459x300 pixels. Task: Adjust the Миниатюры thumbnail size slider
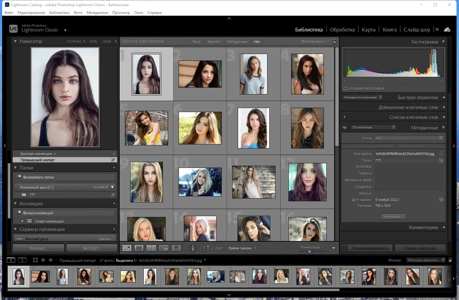310,252
